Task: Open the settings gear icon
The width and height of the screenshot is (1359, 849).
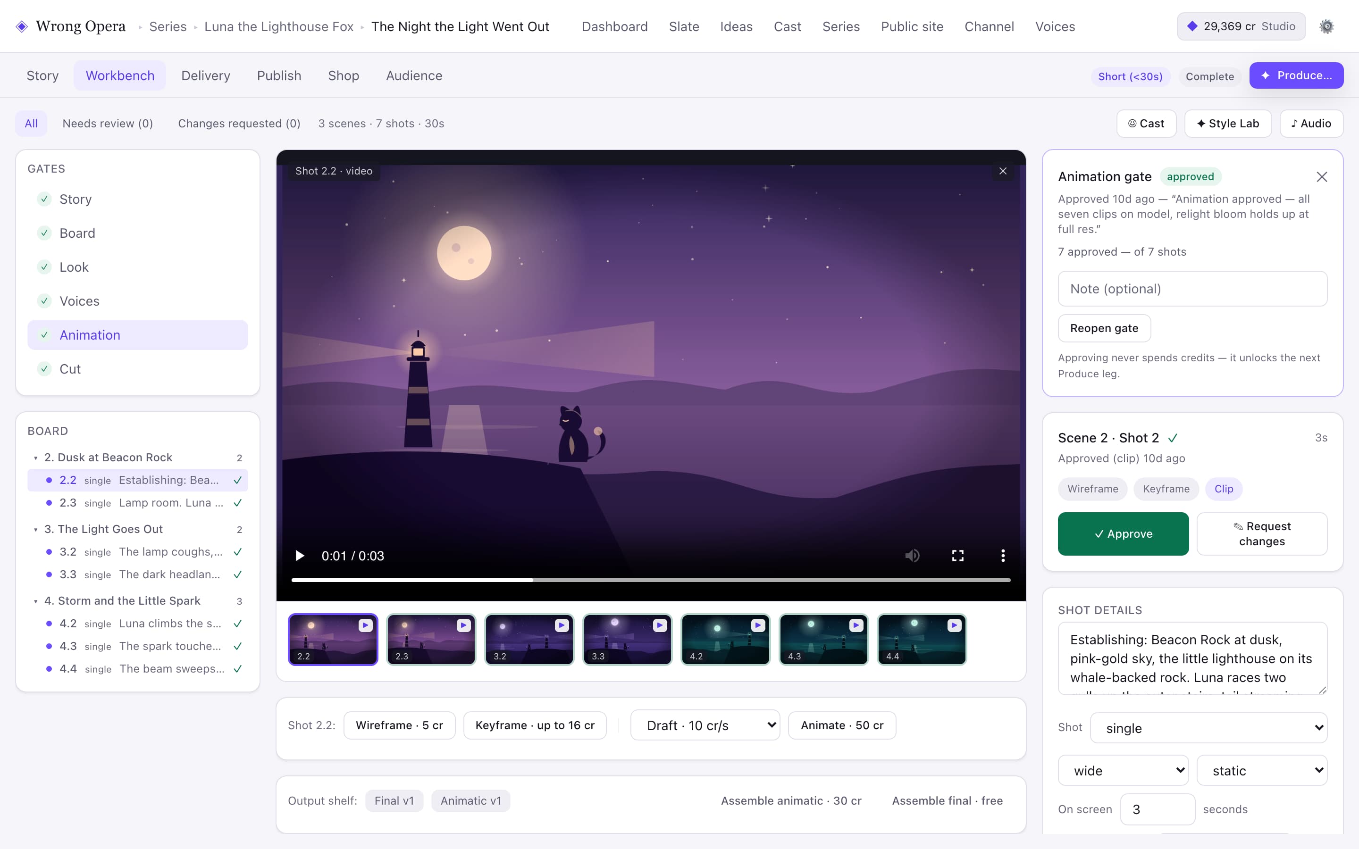Action: (1326, 26)
